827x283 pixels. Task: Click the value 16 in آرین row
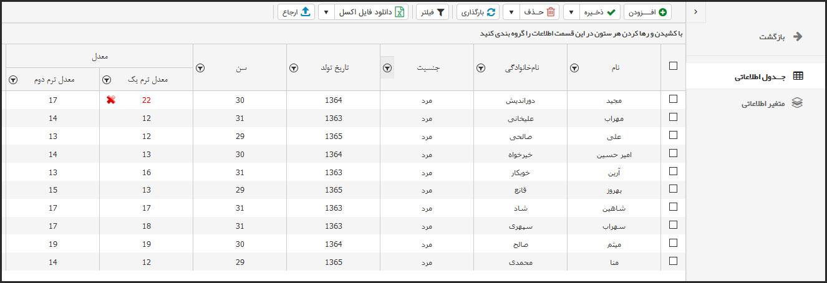(146, 172)
